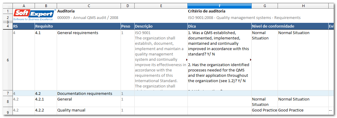Click the comment marker on Dica cell
Image resolution: width=337 pixels, height=118 pixels.
pyautogui.click(x=251, y=60)
